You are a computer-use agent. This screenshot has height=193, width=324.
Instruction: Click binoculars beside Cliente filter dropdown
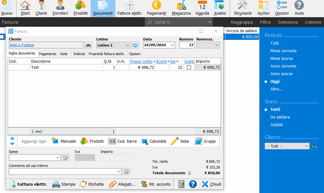click(314, 147)
